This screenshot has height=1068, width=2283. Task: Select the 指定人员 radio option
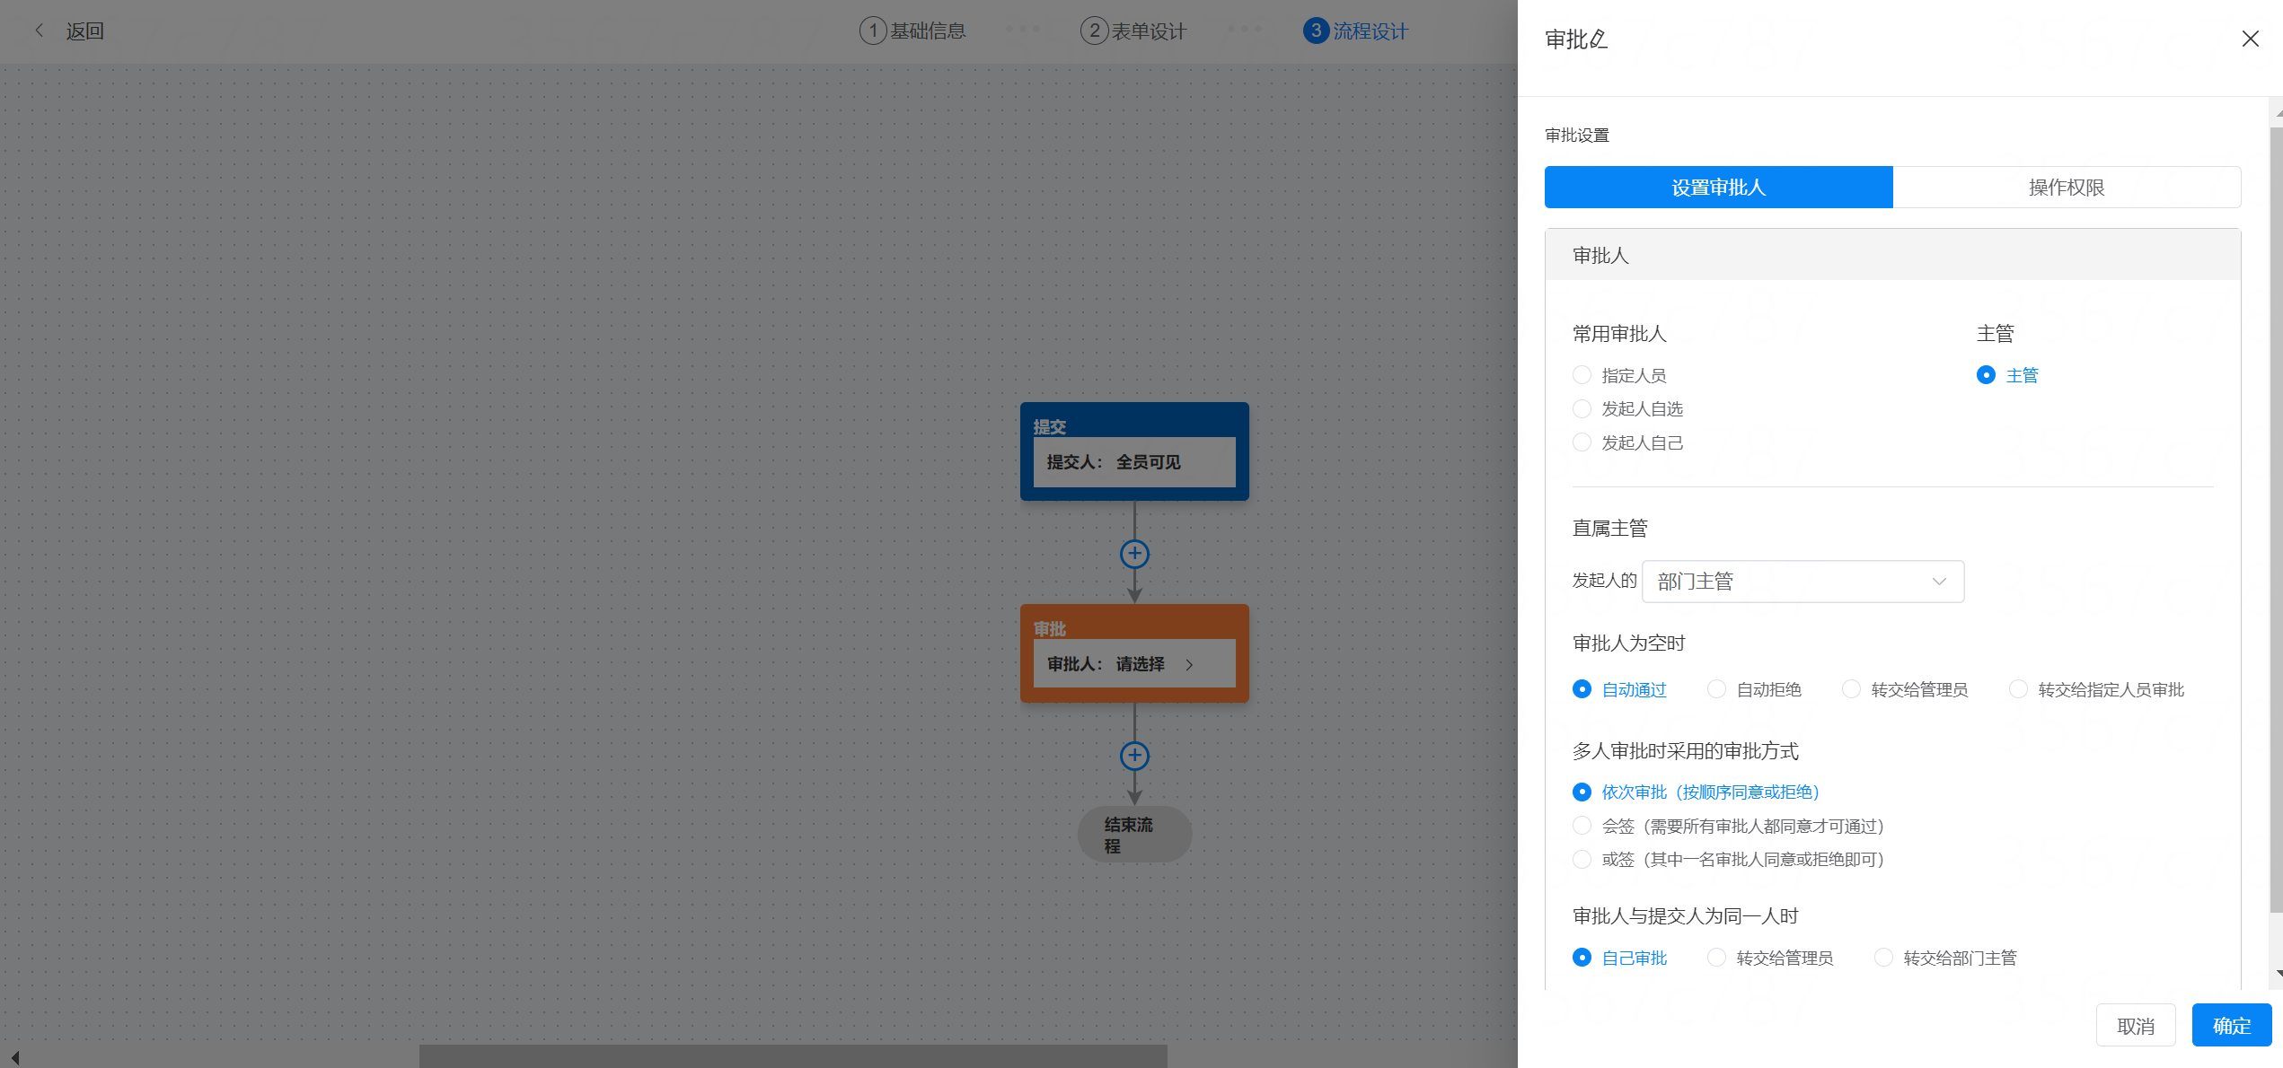pos(1582,375)
